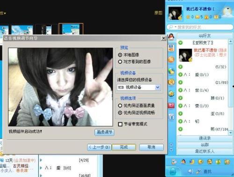Enable the 节省带宽模式 checkbox
The height and width of the screenshot is (177, 234).
120,124
